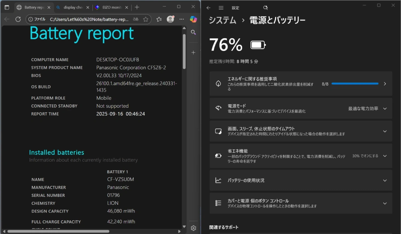Click the vertical scrollbar thumb in report

pyautogui.click(x=184, y=51)
